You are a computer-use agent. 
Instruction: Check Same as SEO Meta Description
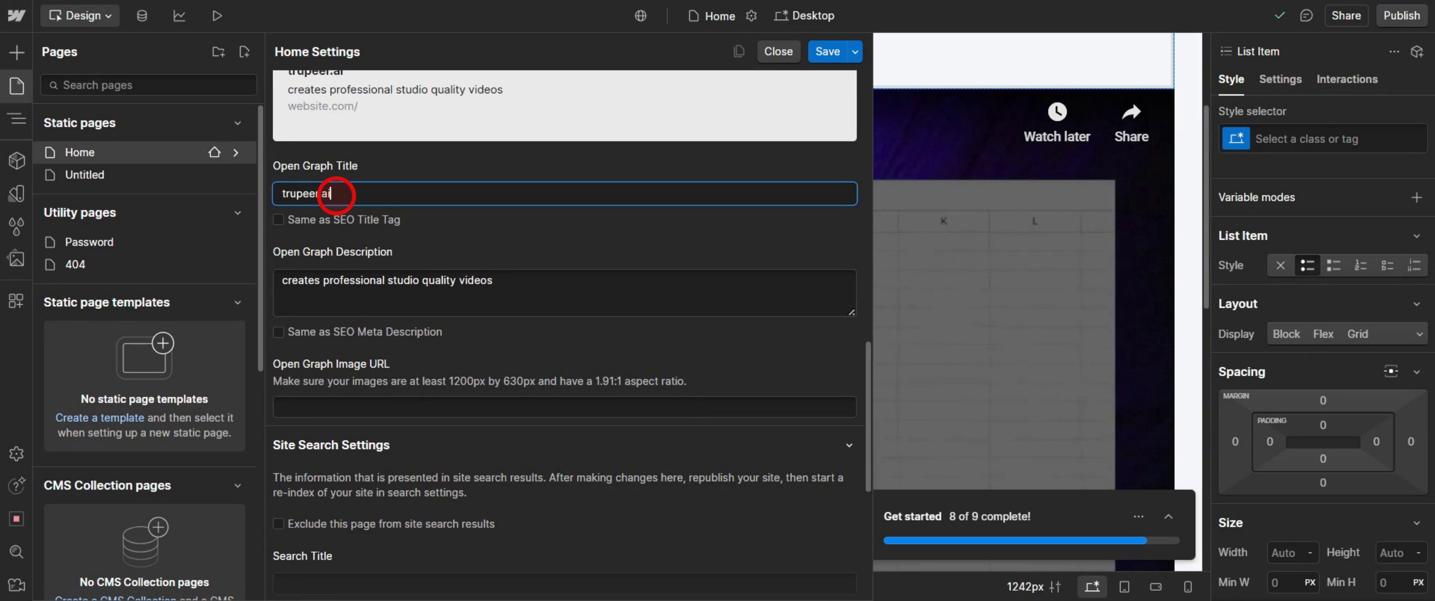[x=278, y=332]
